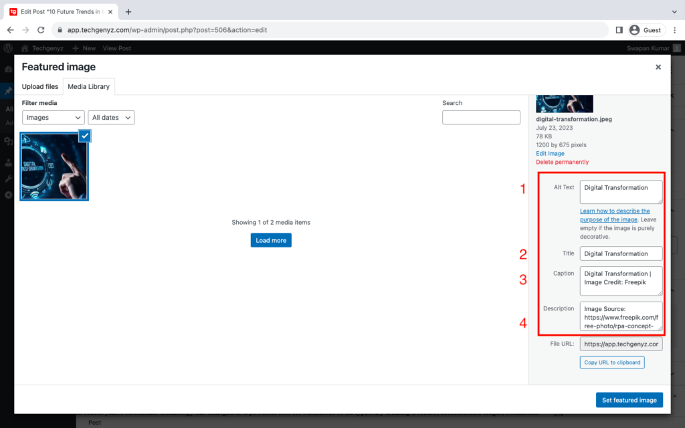Image resolution: width=685 pixels, height=428 pixels.
Task: Open a new browser tab
Action: click(x=128, y=12)
